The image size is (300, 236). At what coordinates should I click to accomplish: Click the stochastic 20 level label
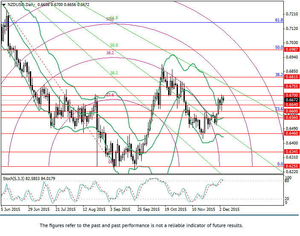click(x=287, y=199)
